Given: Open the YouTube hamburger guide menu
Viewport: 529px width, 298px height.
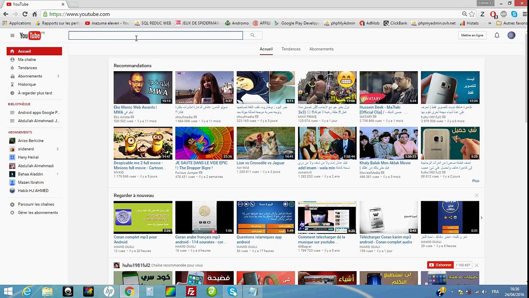Looking at the screenshot, I should (x=12, y=36).
